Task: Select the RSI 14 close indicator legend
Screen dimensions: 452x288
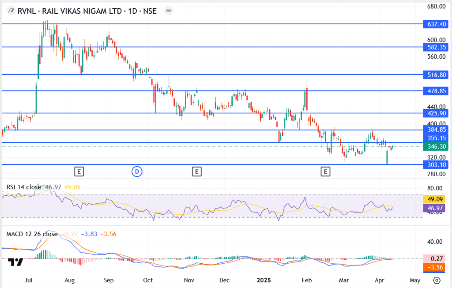Action: pos(23,187)
